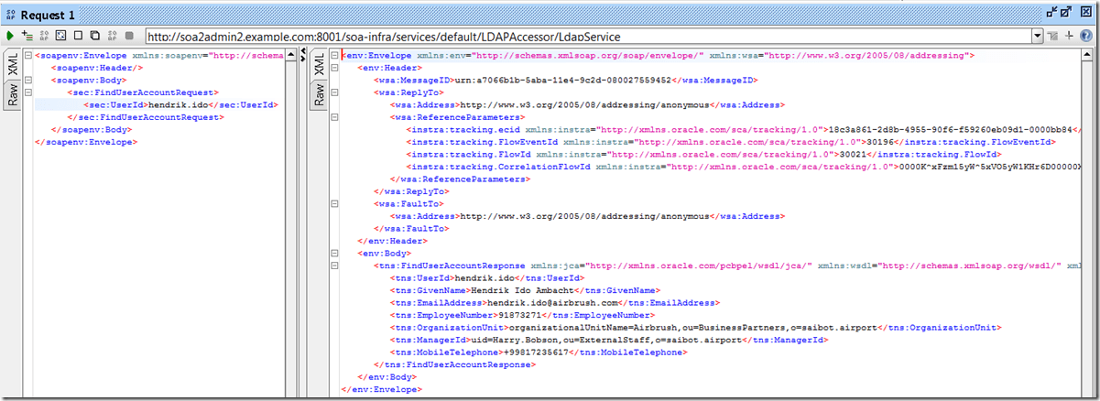The image size is (1100, 401).
Task: Click the endpoint URL address field
Action: (586, 37)
